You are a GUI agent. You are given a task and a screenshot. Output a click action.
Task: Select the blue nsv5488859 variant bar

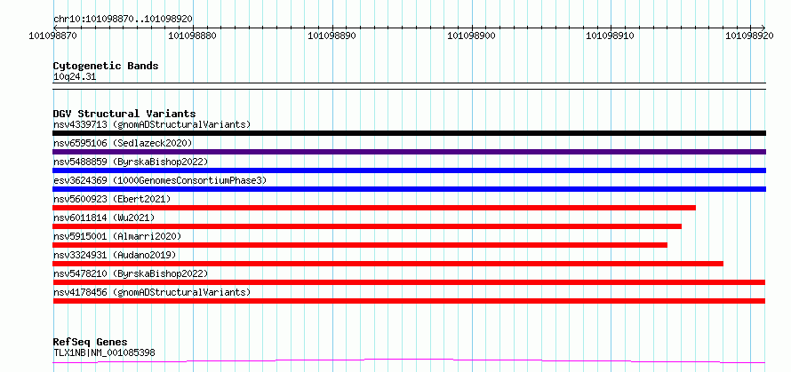click(409, 170)
